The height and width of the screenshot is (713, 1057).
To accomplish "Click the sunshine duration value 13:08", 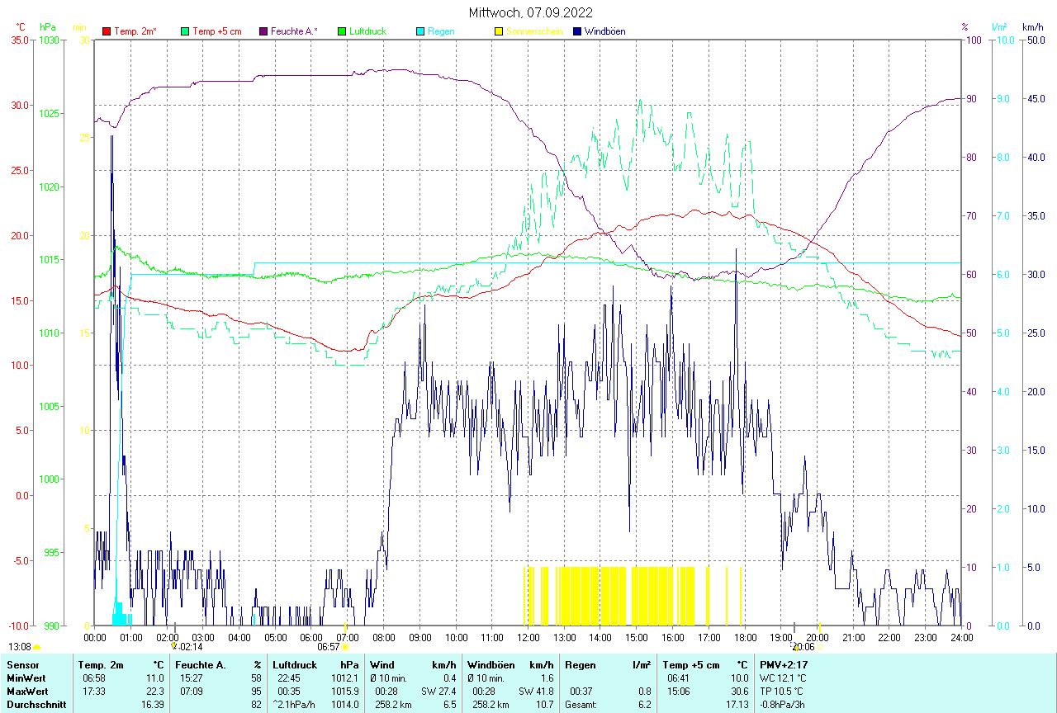I will [x=20, y=647].
